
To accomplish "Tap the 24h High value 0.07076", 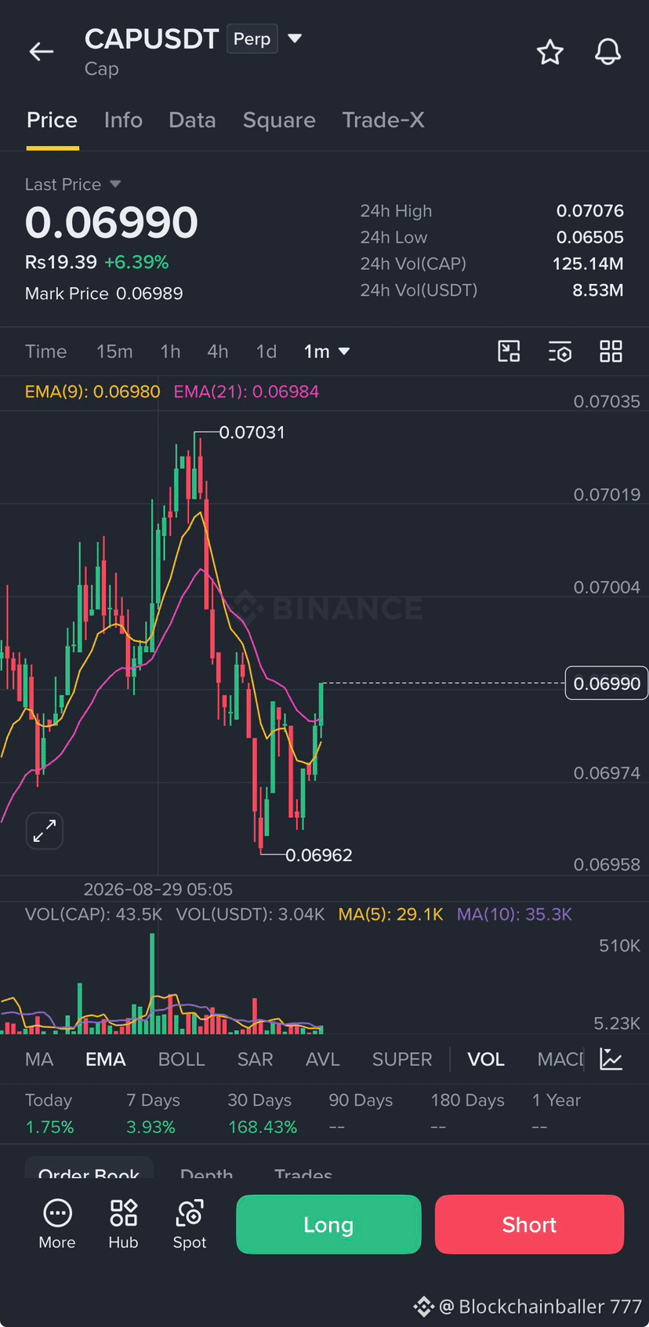I will click(x=590, y=211).
